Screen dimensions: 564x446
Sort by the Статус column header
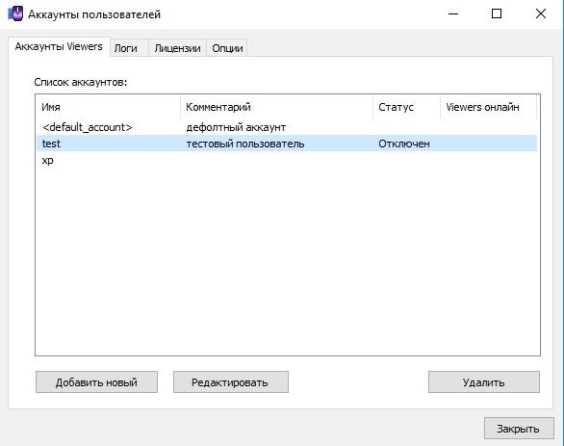click(x=406, y=107)
